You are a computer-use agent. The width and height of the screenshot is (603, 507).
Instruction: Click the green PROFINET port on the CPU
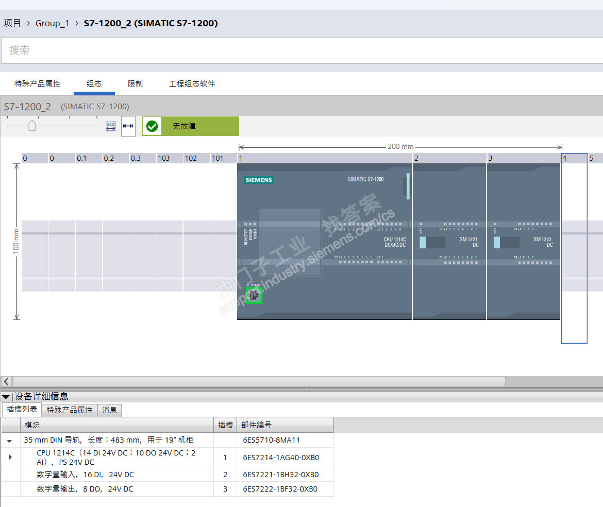(x=254, y=295)
